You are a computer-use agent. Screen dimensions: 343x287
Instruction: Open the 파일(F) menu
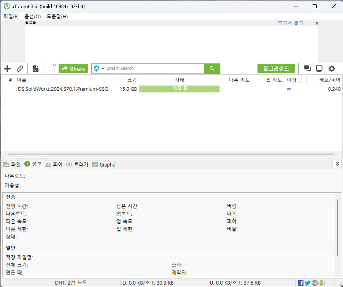(x=11, y=16)
